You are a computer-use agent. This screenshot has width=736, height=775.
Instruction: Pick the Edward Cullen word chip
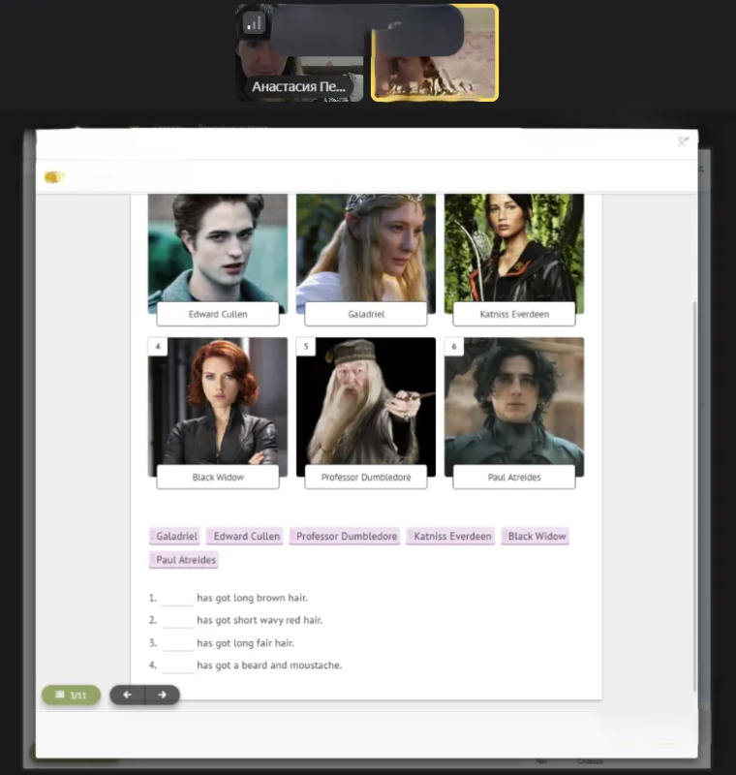pos(244,537)
